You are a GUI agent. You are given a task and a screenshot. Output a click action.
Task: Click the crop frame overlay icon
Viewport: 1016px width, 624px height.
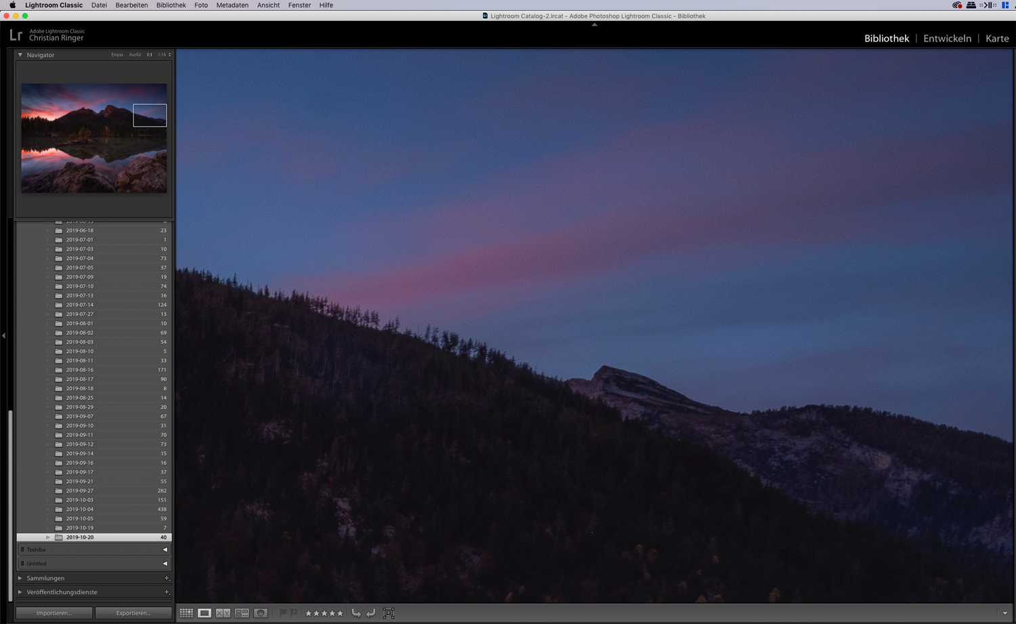[x=388, y=613]
